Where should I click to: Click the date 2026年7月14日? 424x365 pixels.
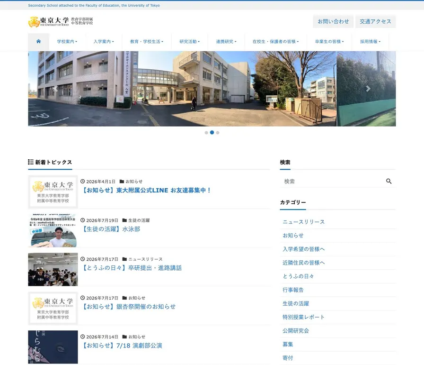point(102,337)
